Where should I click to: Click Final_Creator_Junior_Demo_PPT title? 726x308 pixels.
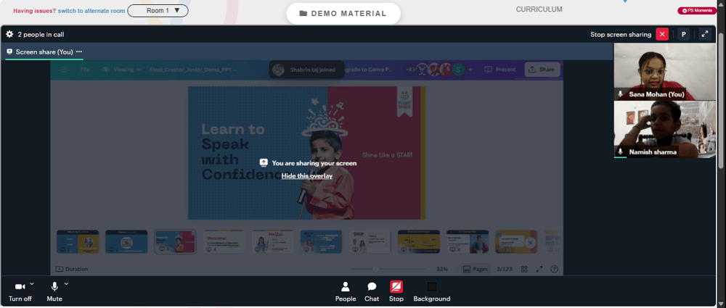194,70
